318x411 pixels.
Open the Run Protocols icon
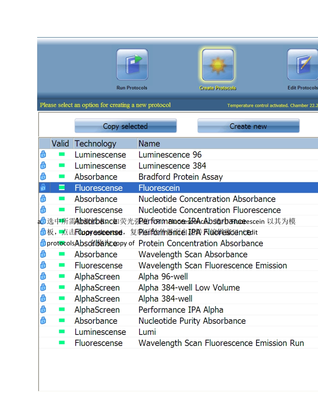(132, 65)
